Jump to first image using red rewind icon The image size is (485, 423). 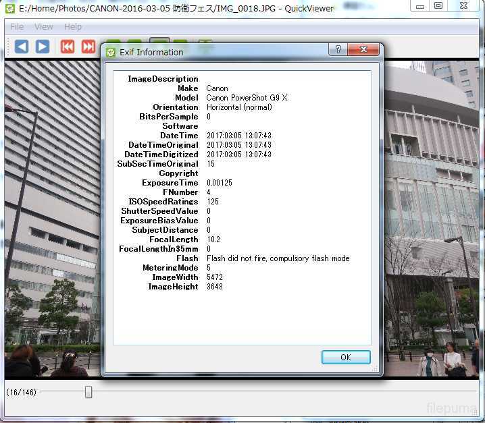(x=68, y=46)
